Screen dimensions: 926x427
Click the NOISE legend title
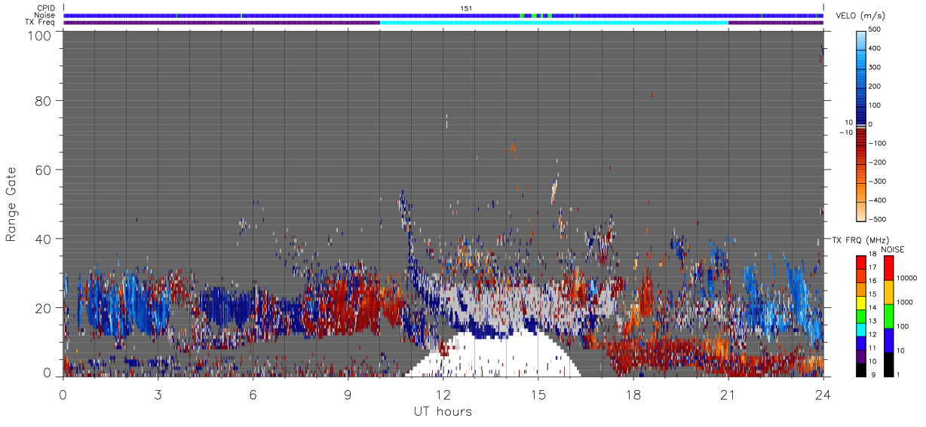tap(892, 249)
